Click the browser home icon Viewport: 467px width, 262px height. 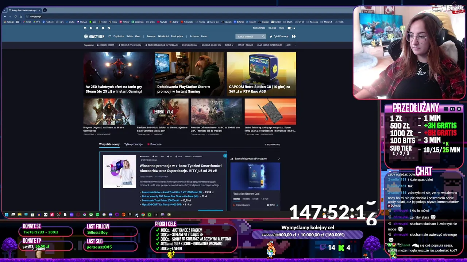pyautogui.click(x=21, y=16)
